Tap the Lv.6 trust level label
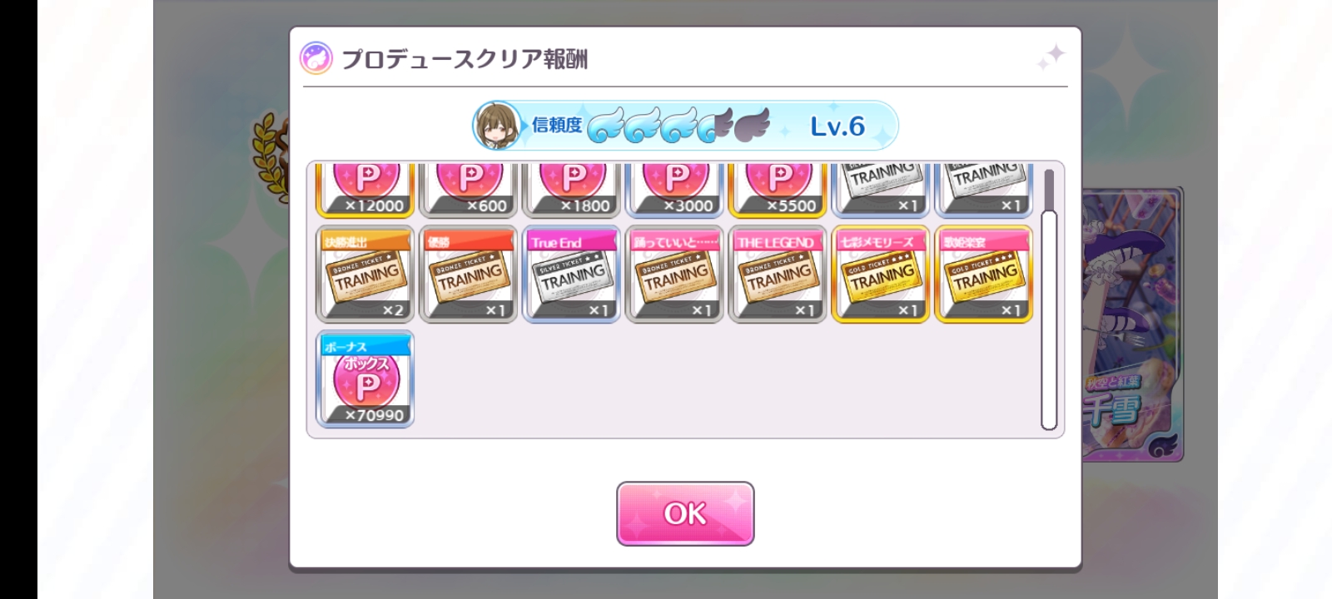This screenshot has width=1332, height=599. coord(837,126)
